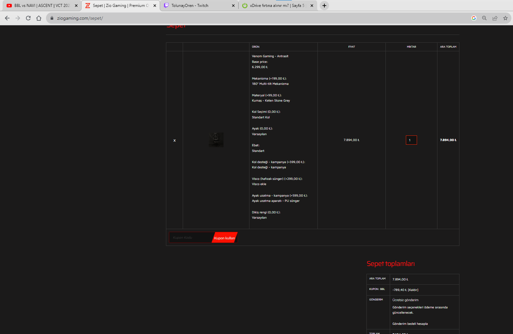Go back to the previous page
The width and height of the screenshot is (513, 334).
7,18
